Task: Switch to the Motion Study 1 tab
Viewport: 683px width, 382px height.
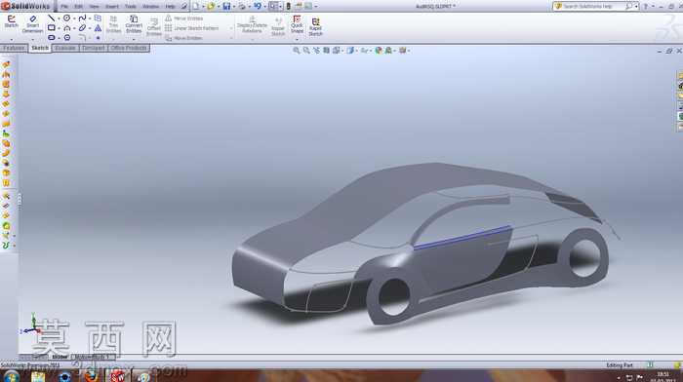Action: point(92,357)
